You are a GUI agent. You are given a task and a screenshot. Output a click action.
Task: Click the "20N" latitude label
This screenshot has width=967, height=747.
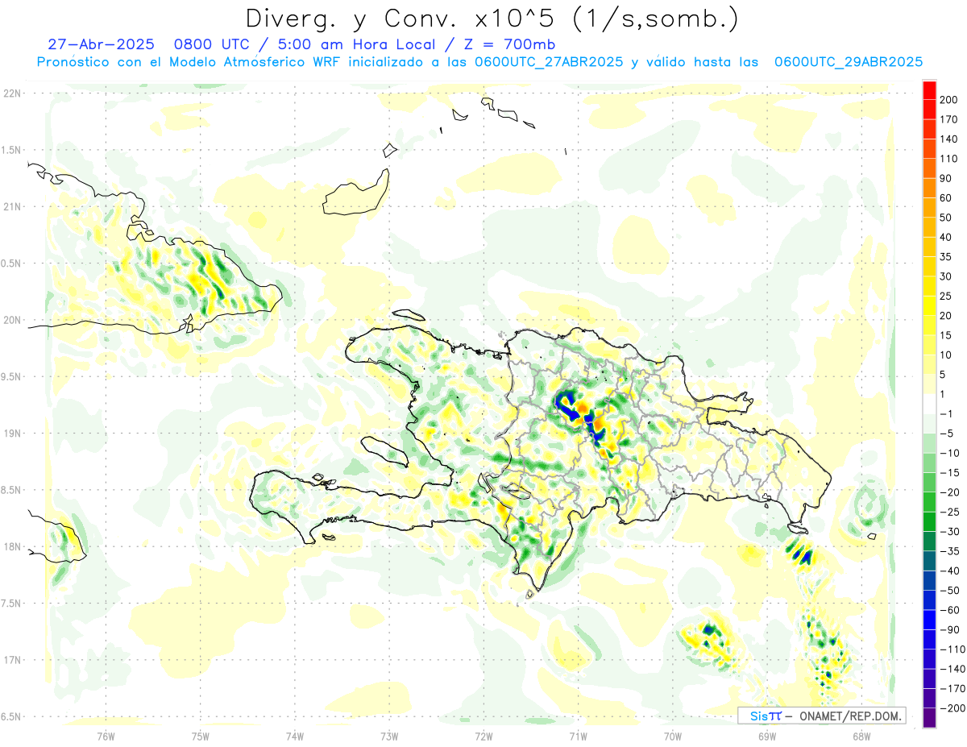pos(12,320)
